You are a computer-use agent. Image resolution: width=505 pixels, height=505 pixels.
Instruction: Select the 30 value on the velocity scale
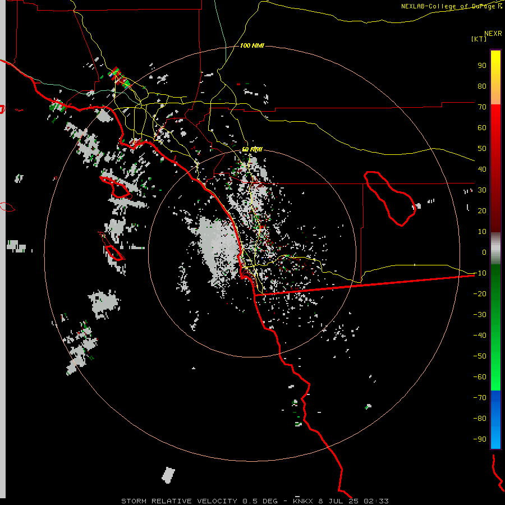pyautogui.click(x=482, y=190)
